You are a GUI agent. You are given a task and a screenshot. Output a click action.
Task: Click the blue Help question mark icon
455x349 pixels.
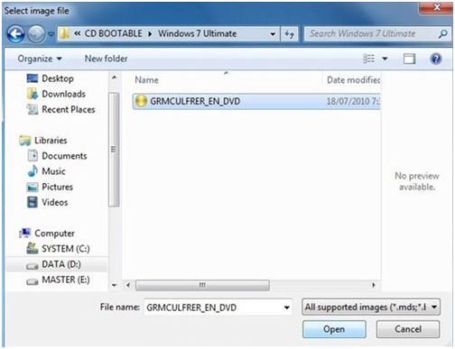436,59
